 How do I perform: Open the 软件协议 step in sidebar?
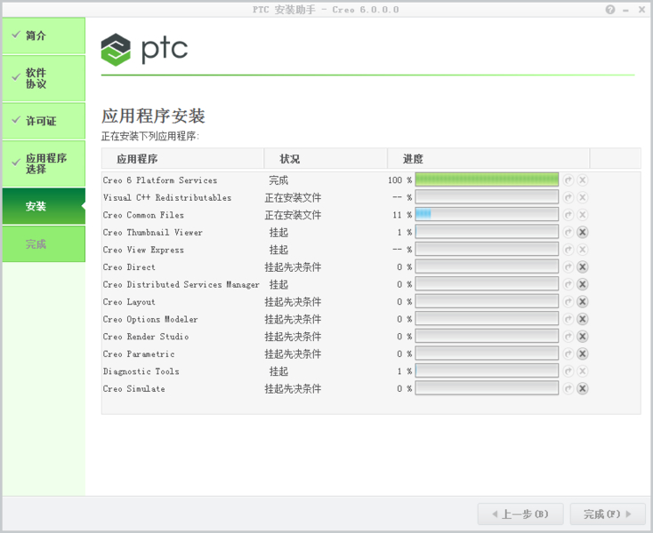(44, 78)
